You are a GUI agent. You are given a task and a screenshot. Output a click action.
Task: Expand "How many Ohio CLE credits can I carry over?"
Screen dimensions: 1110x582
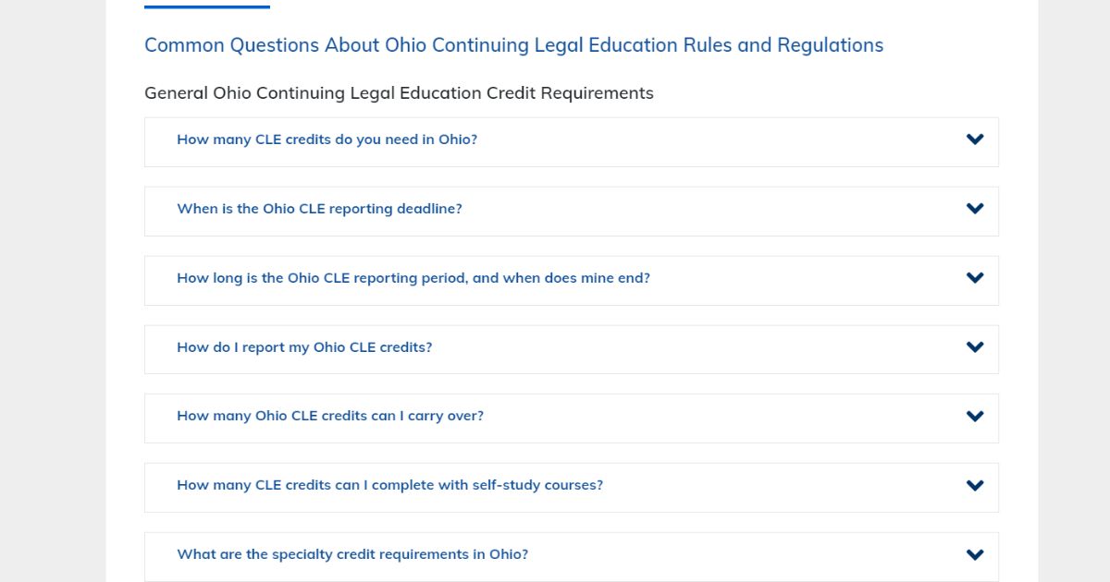point(330,416)
